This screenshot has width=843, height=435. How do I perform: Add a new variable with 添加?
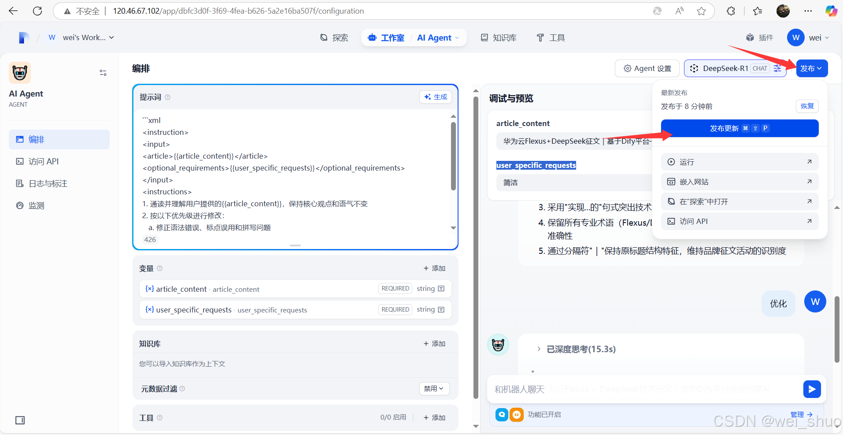434,268
